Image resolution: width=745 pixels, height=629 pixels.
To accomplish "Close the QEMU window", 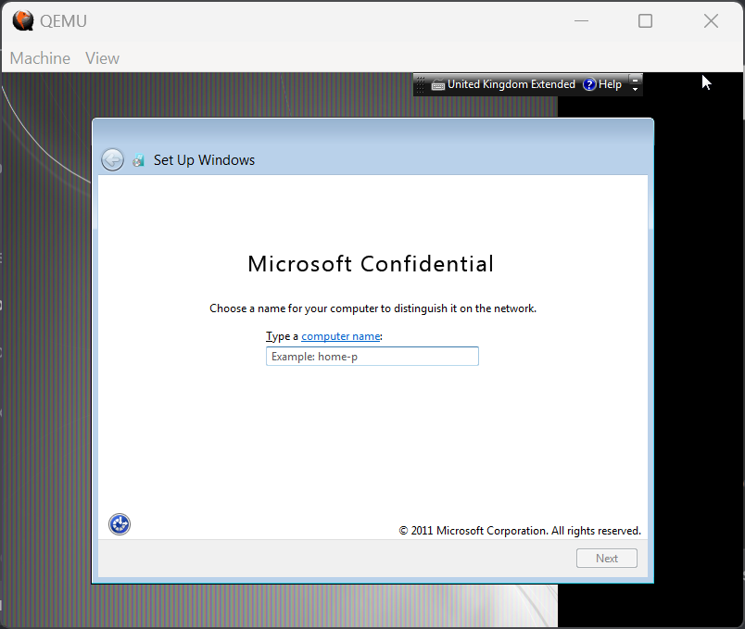I will [711, 21].
